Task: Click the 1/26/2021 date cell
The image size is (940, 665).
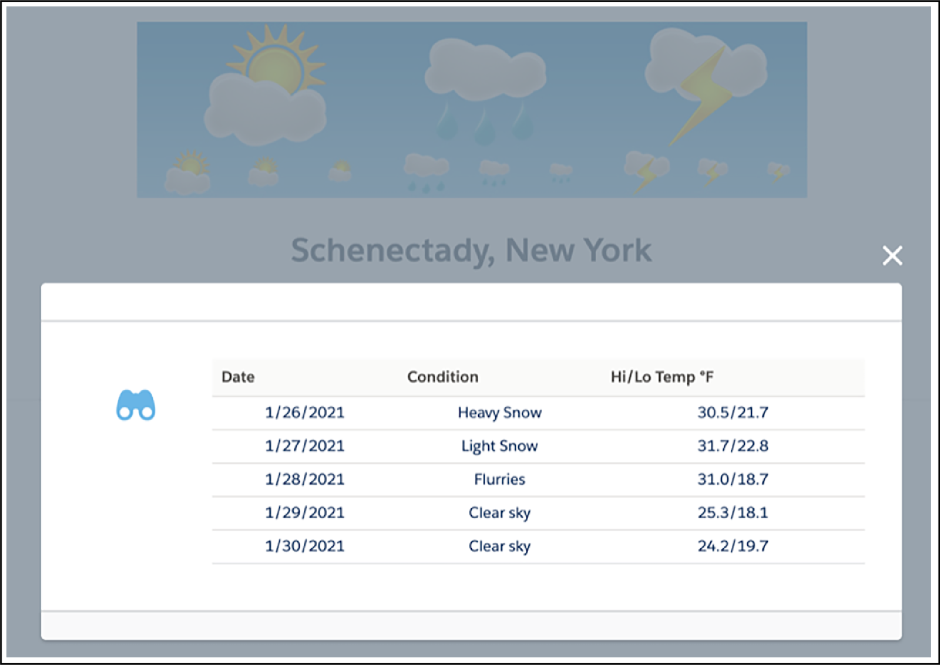Action: pos(304,413)
